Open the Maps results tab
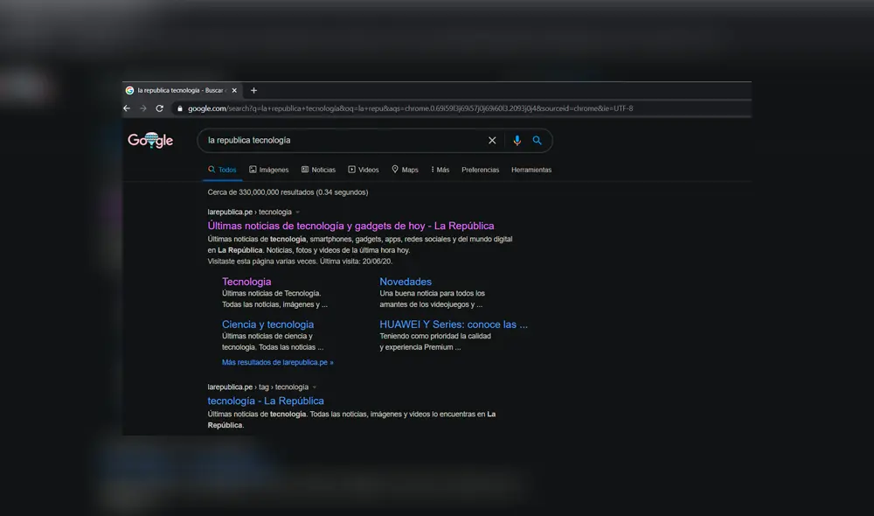Viewport: 874px width, 516px height. pos(405,170)
